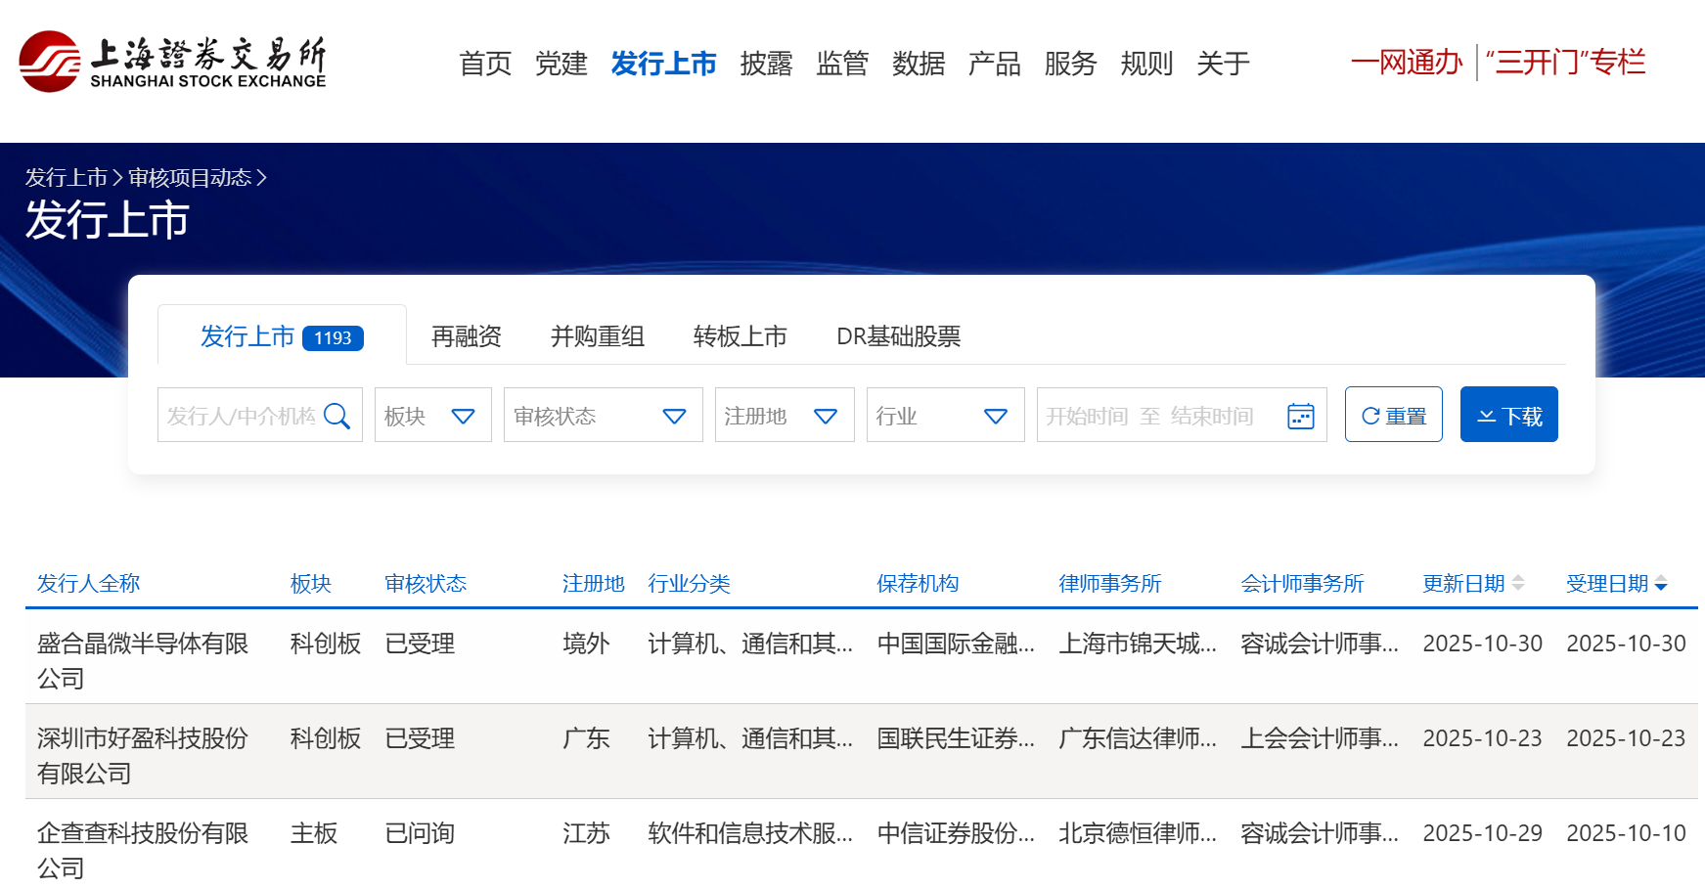Switch to the DR基础股票 tab

(x=899, y=336)
